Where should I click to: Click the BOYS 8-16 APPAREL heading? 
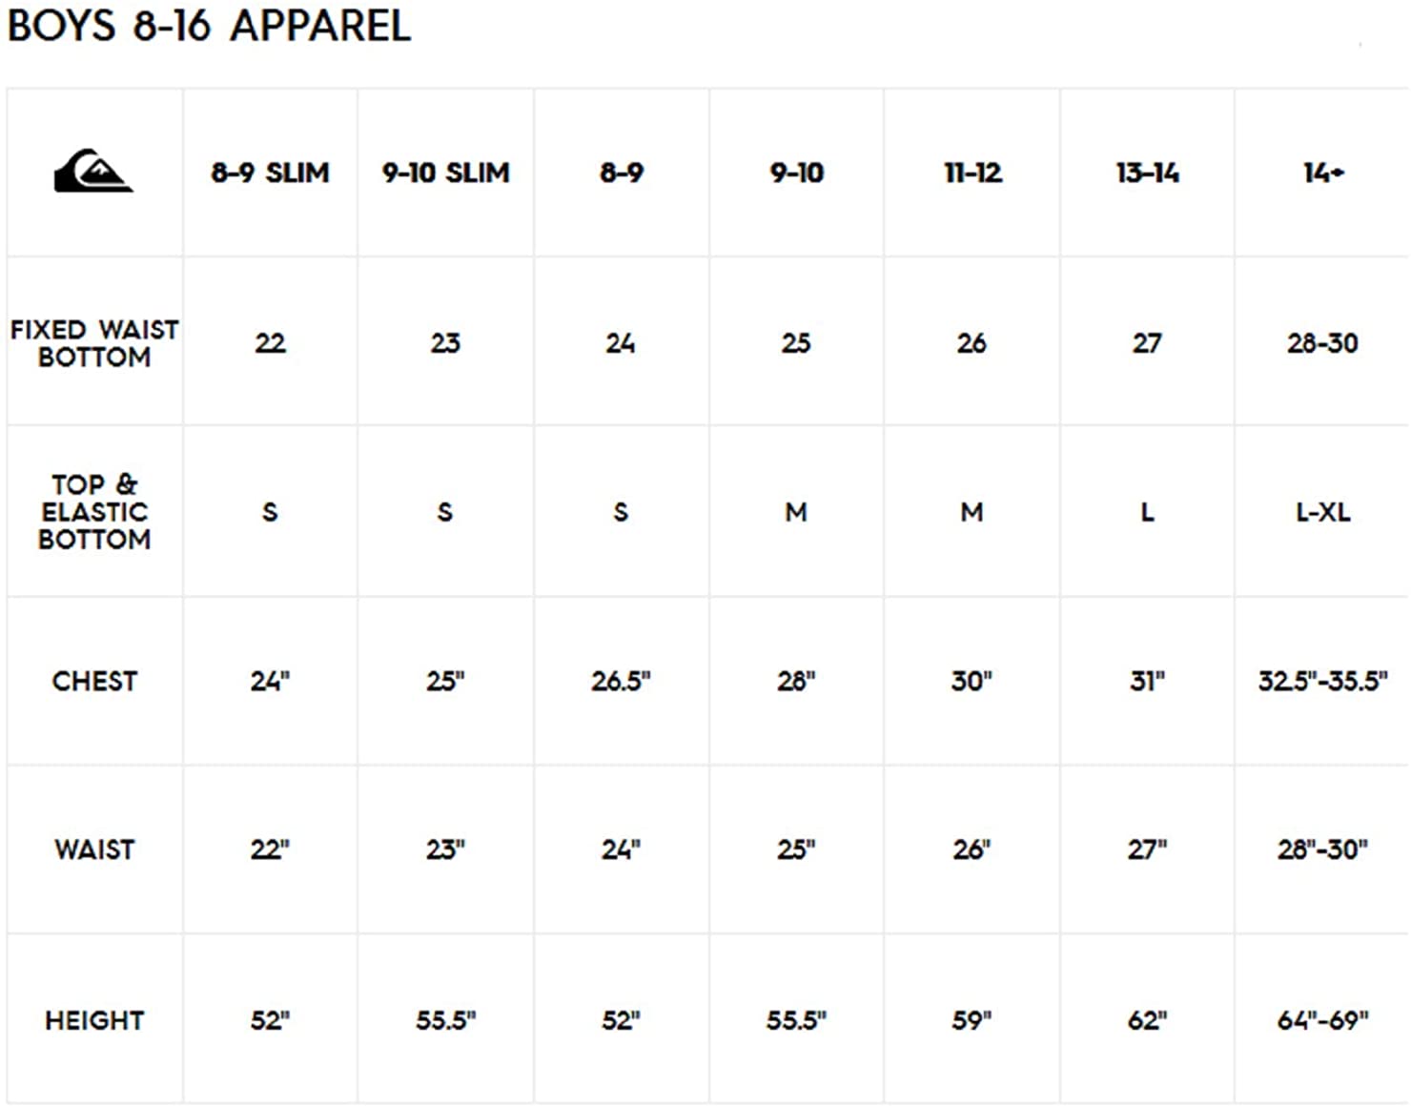pos(209,25)
